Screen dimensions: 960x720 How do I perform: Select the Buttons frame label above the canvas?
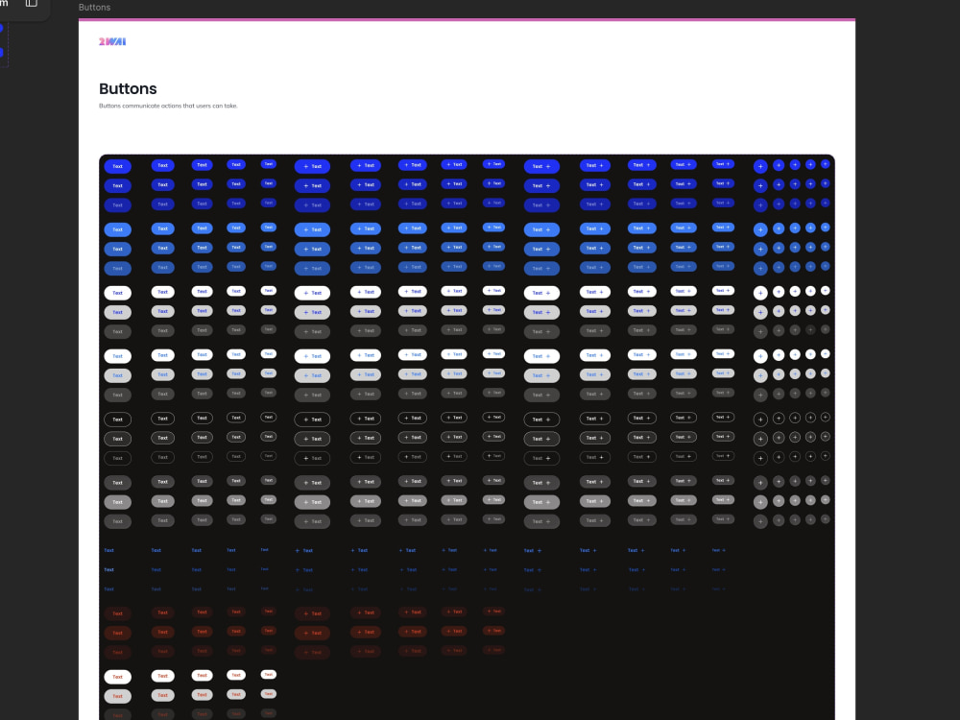tap(94, 8)
